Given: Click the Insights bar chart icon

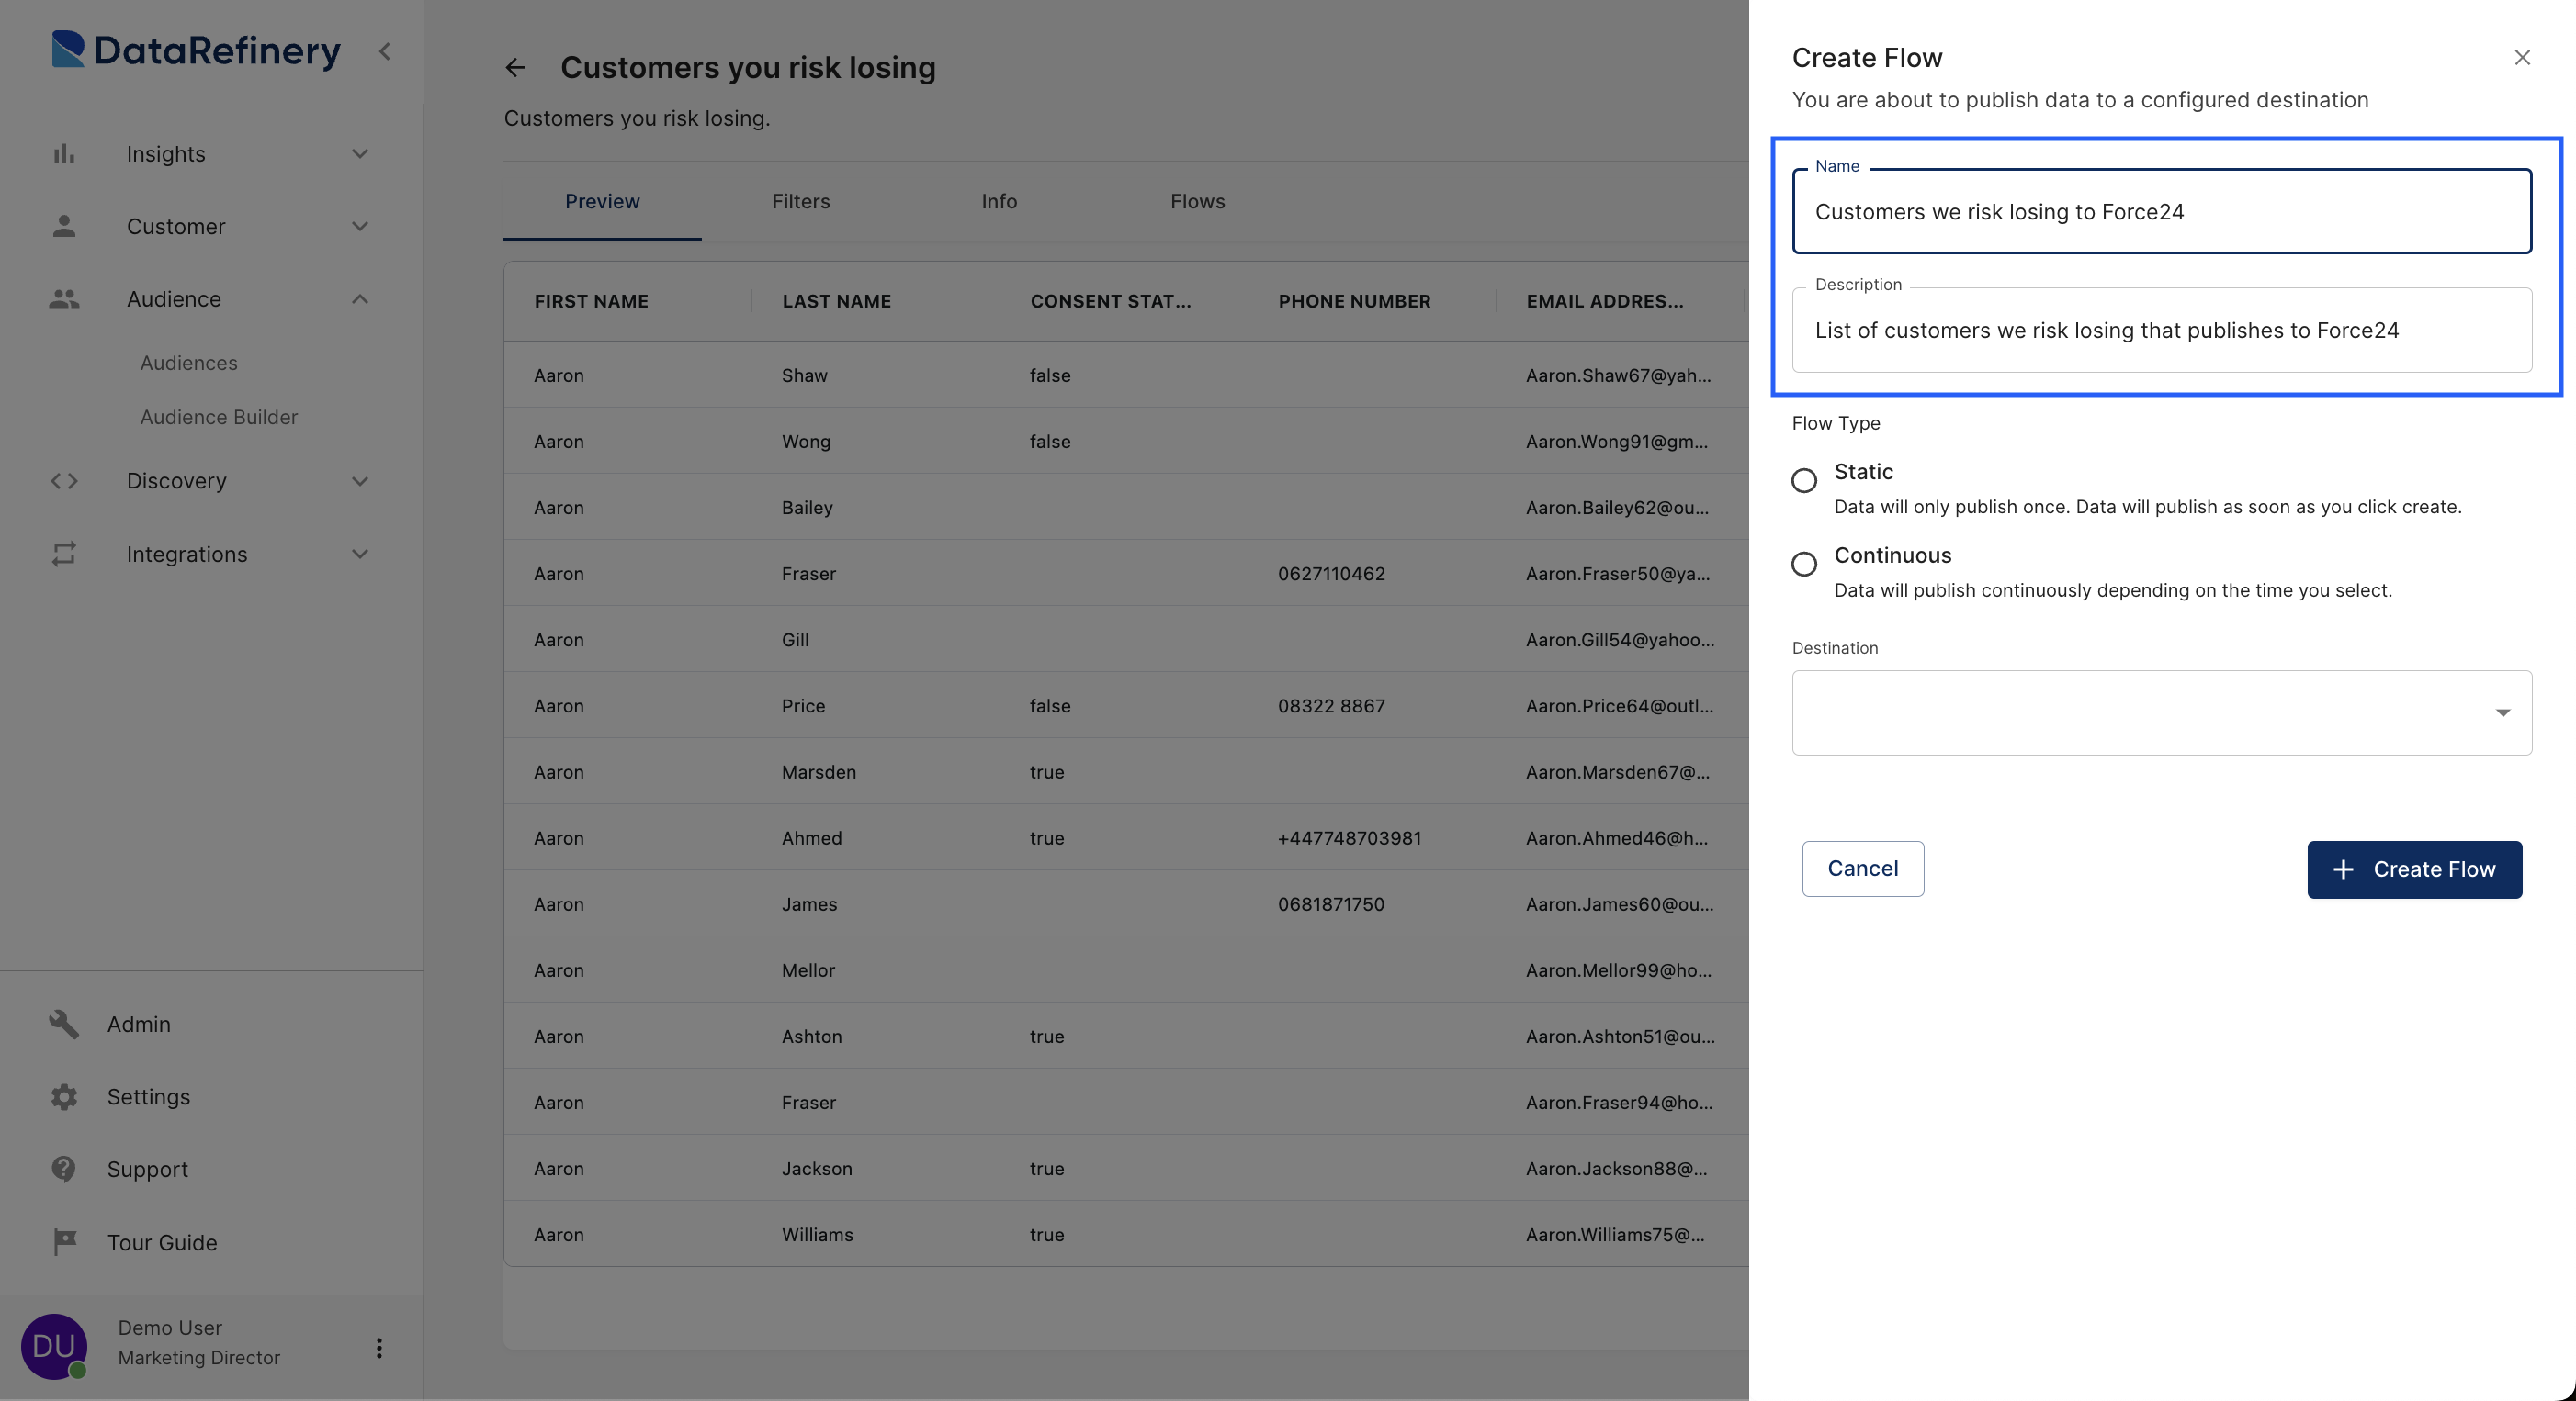Looking at the screenshot, I should (64, 154).
